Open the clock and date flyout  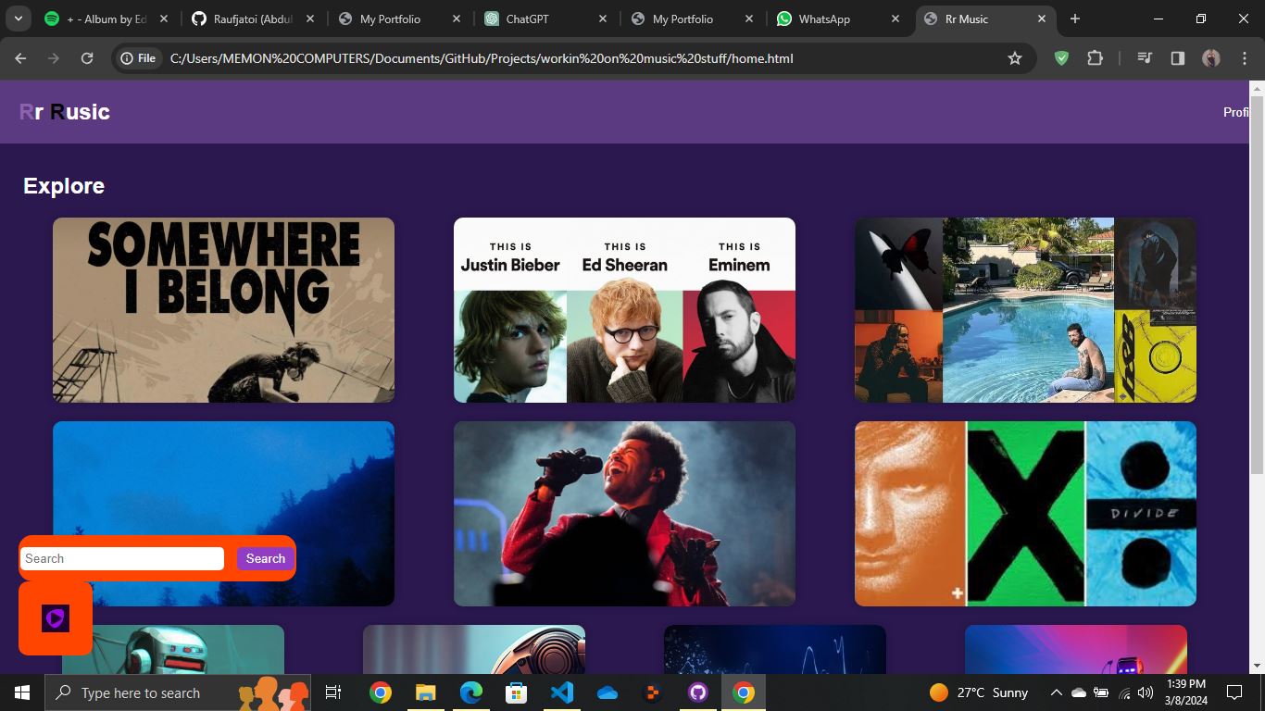click(1185, 692)
